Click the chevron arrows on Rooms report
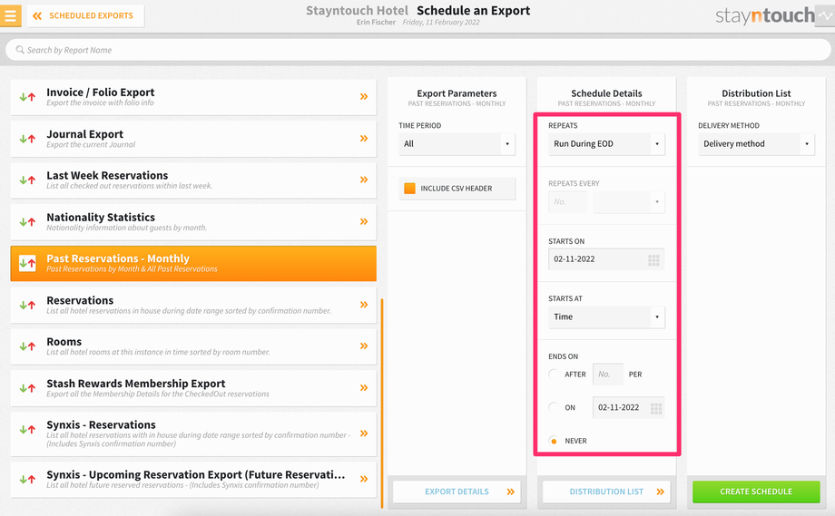835x516 pixels. point(364,346)
